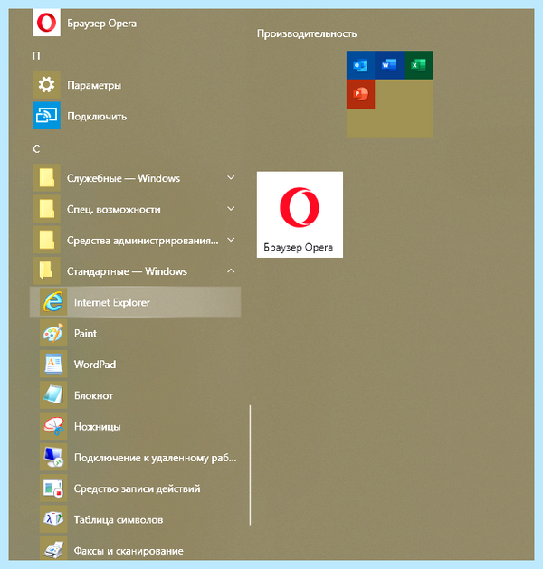Select the "Paint" label
Screen dimensions: 543x569
85,334
